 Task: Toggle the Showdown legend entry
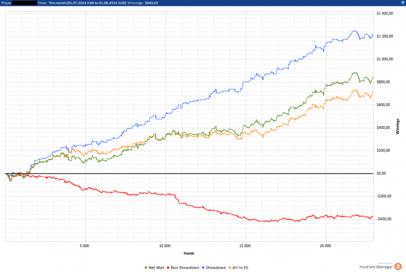214,267
